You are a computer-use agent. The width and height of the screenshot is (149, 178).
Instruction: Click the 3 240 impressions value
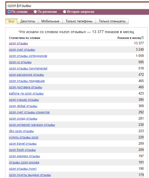click(x=140, y=49)
